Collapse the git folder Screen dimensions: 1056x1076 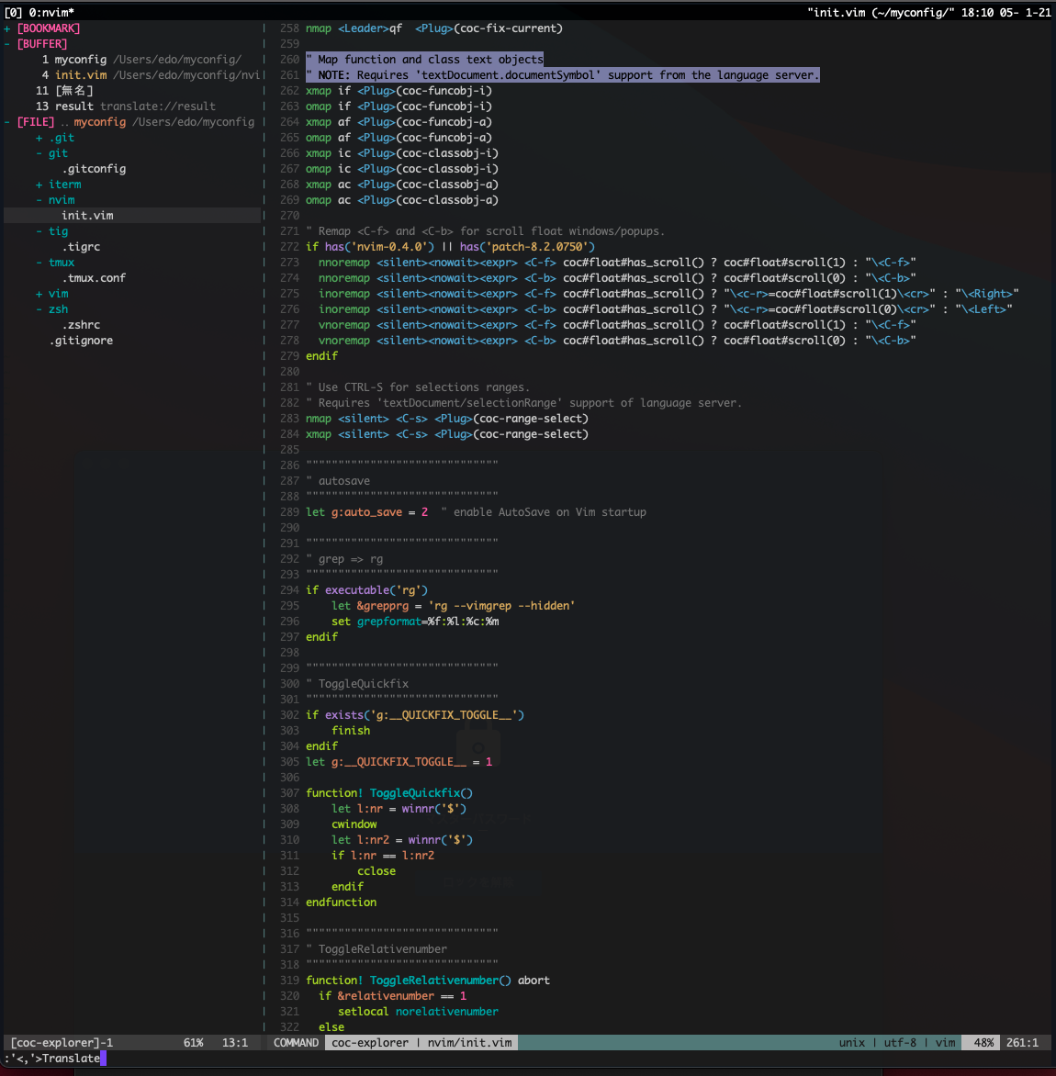pyautogui.click(x=39, y=153)
